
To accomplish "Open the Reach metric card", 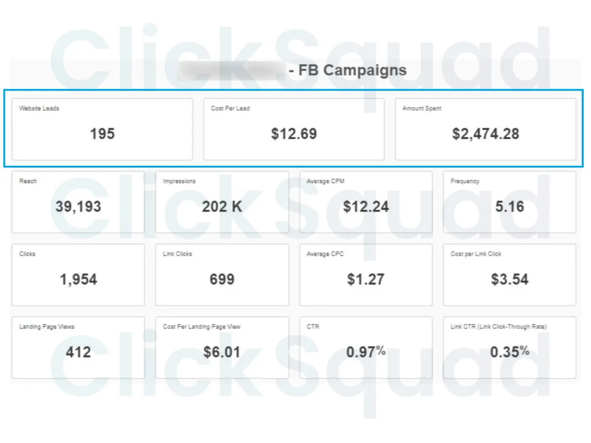I will pyautogui.click(x=78, y=202).
